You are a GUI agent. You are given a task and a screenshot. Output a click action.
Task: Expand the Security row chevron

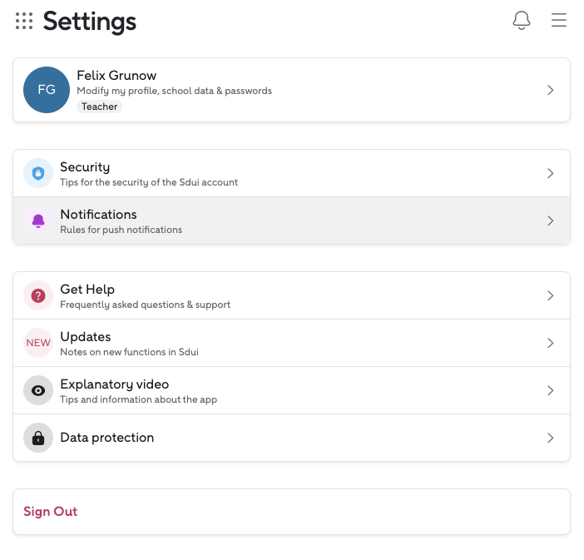pos(550,173)
